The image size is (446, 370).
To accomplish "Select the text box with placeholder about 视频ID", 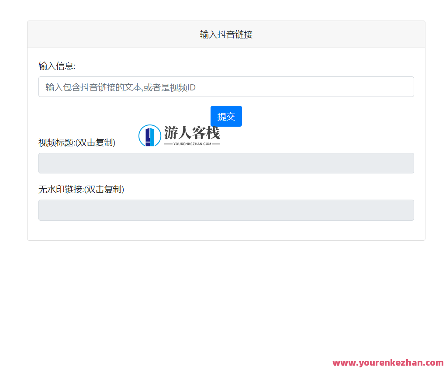I will click(x=226, y=86).
